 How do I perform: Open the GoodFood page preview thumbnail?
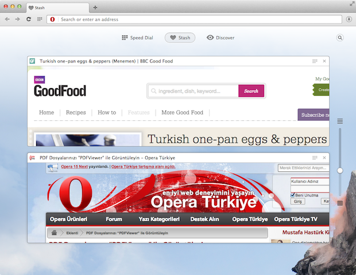pyautogui.click(x=178, y=106)
